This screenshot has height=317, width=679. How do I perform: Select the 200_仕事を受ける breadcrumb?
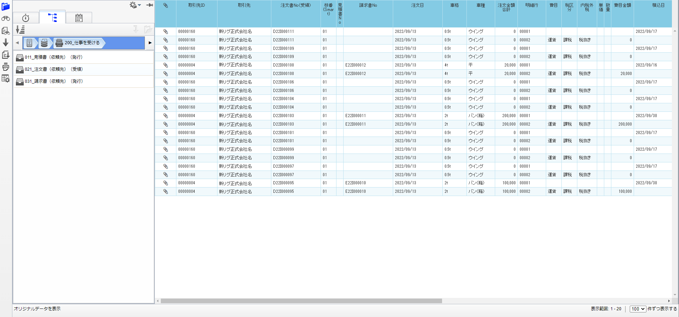[x=79, y=43]
